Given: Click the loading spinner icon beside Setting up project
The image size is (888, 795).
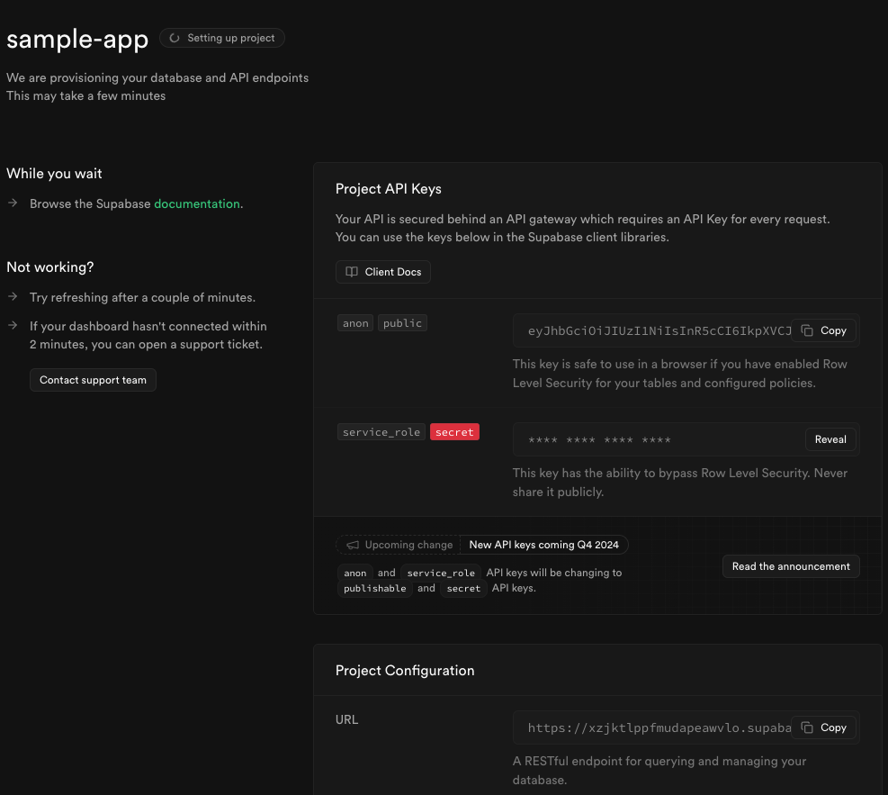Looking at the screenshot, I should [175, 38].
